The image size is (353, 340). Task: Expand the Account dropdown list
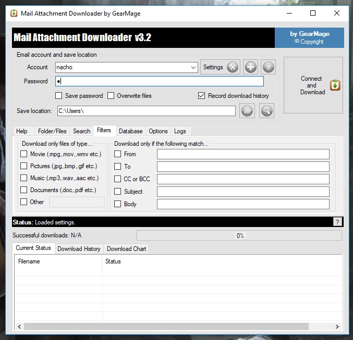193,67
